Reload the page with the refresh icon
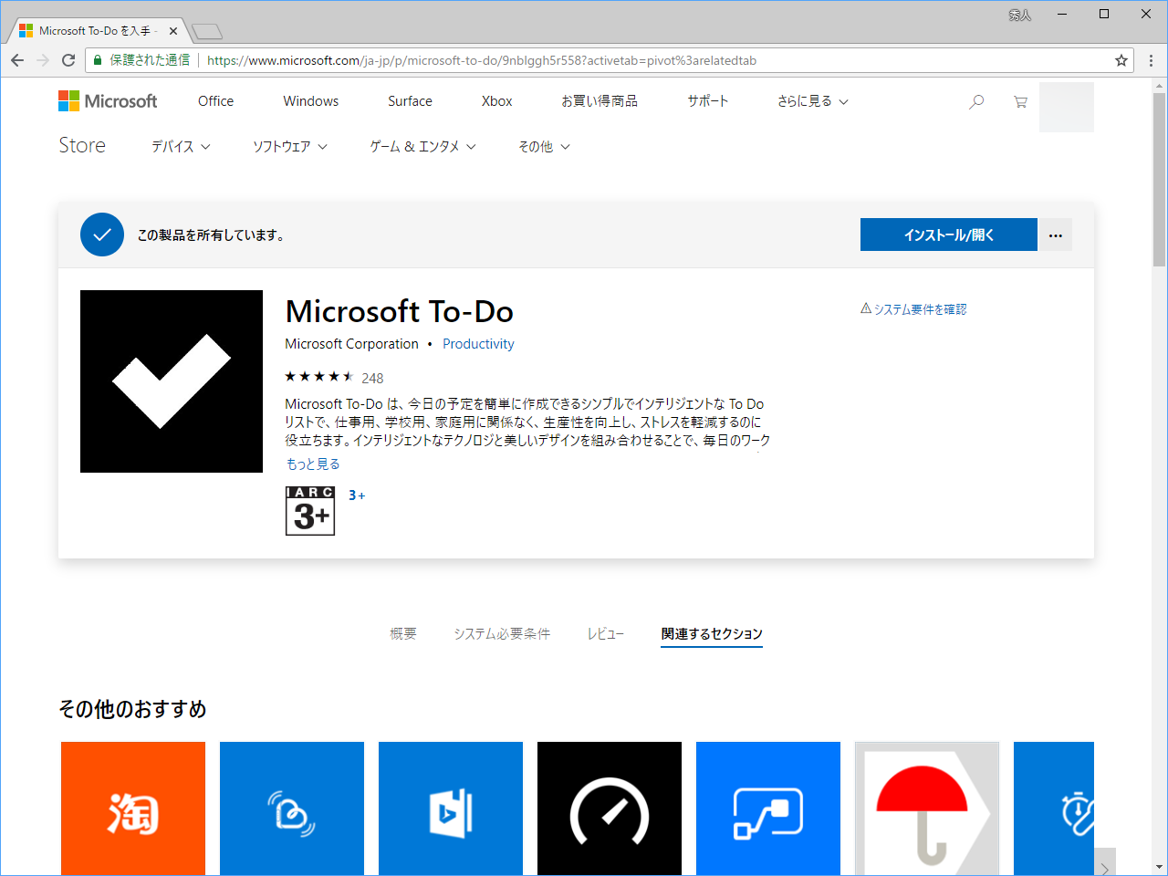The image size is (1168, 876). [x=68, y=60]
